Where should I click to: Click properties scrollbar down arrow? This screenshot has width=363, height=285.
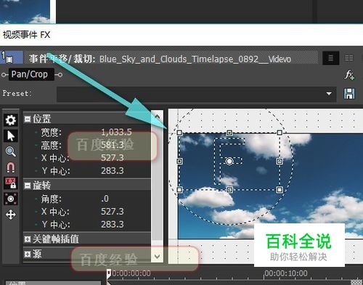pos(158,257)
